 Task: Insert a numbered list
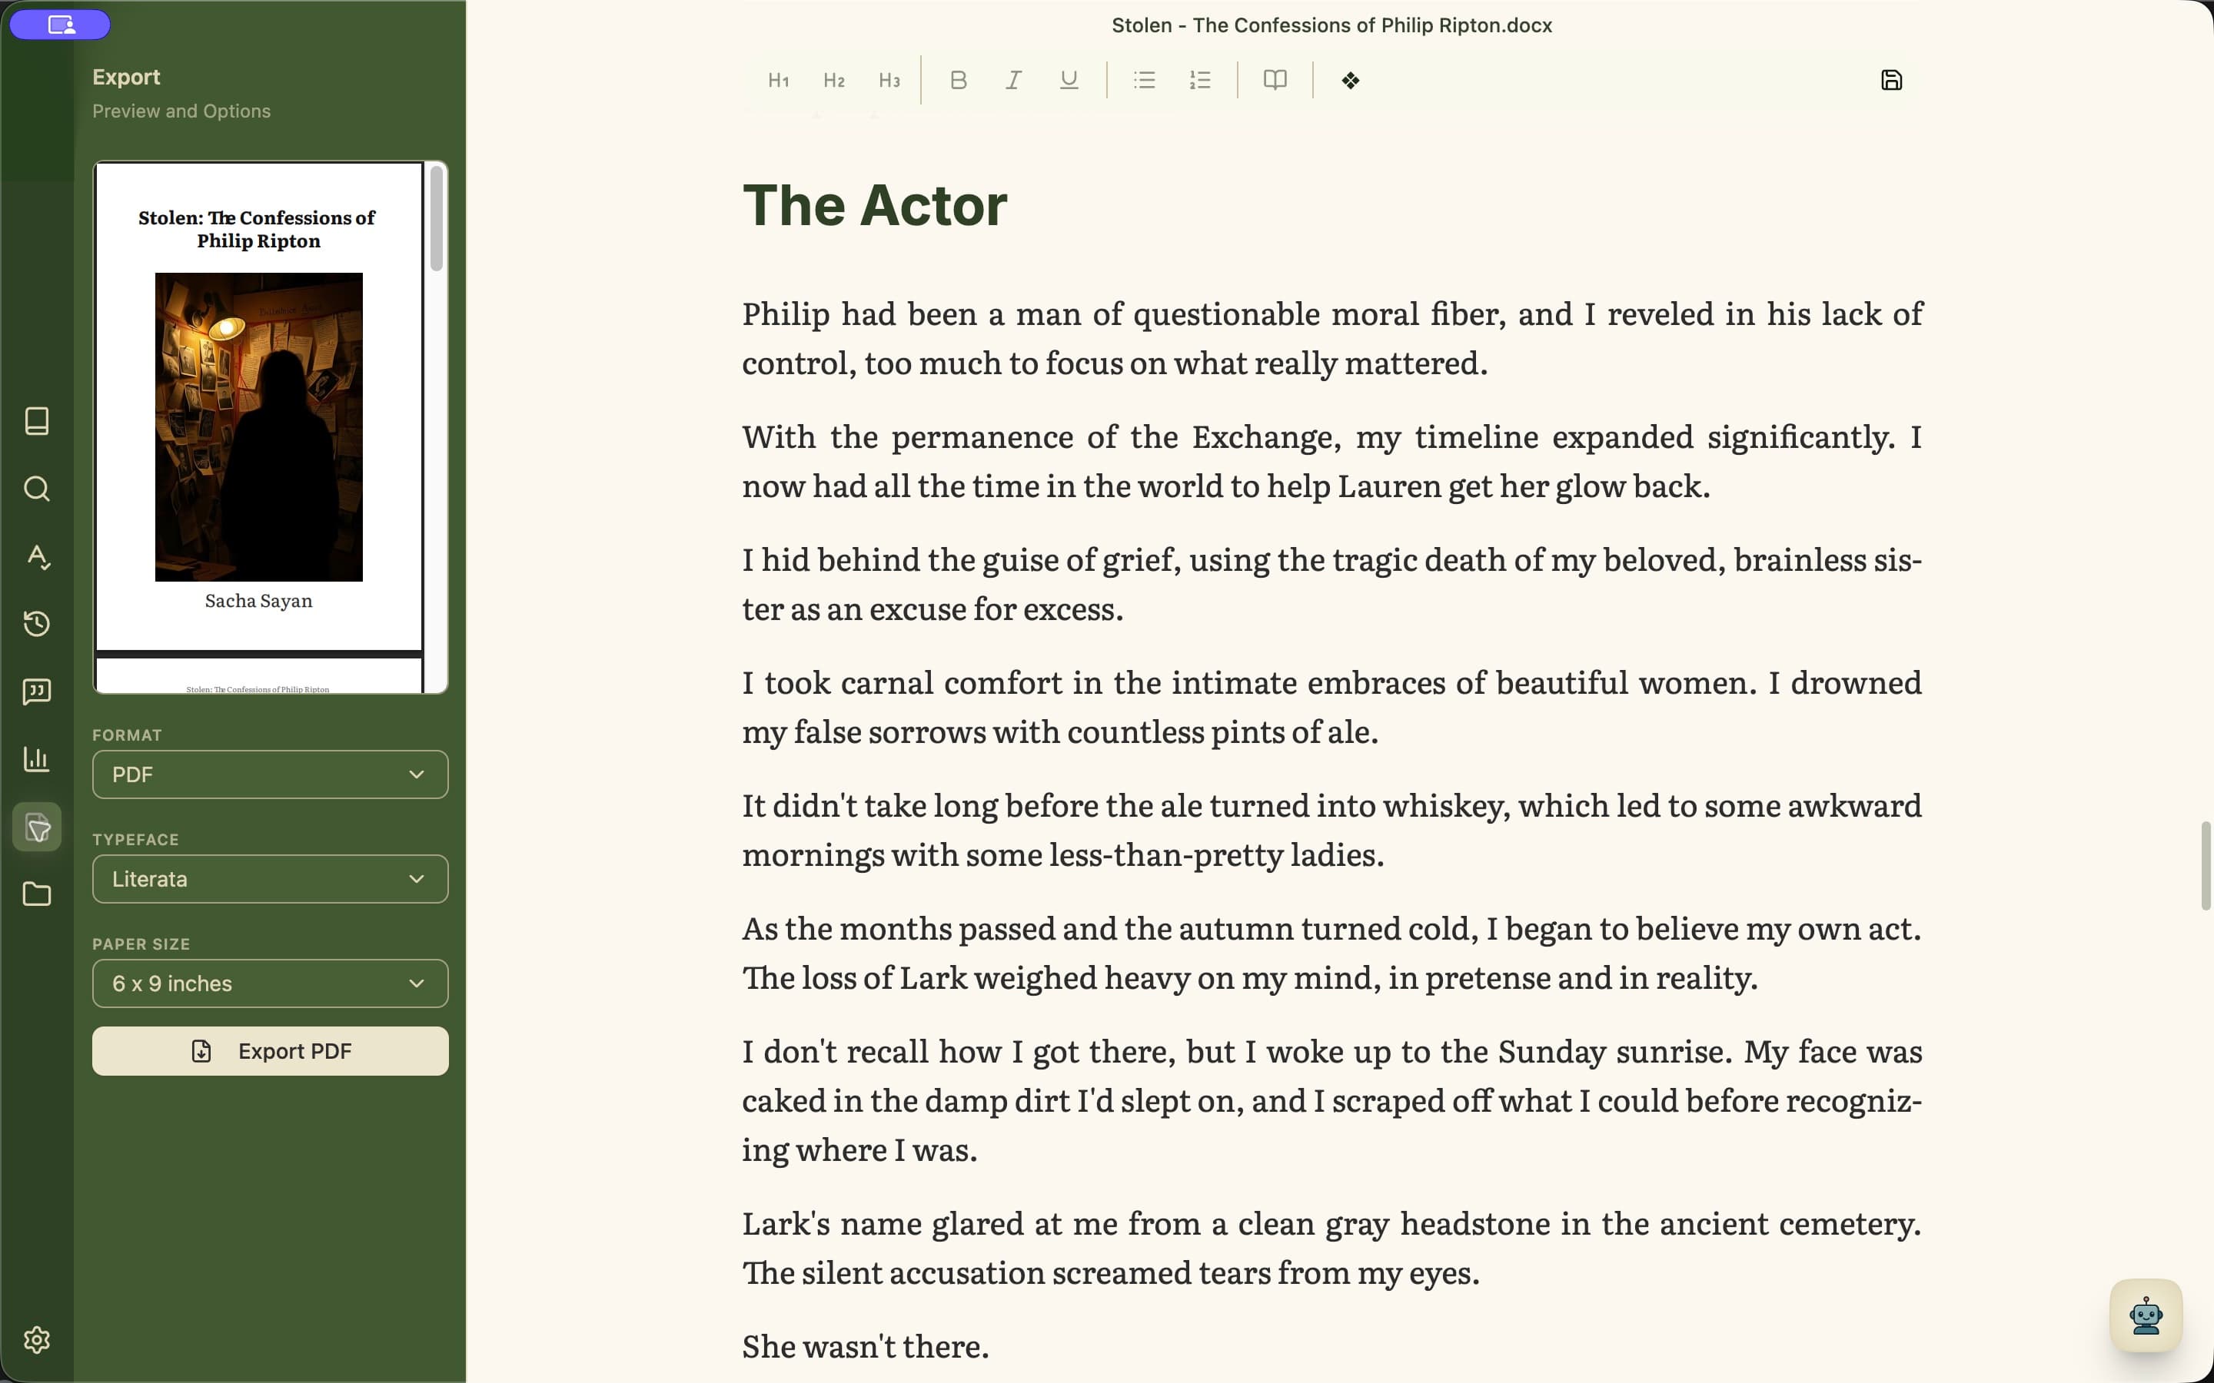[x=1199, y=81]
